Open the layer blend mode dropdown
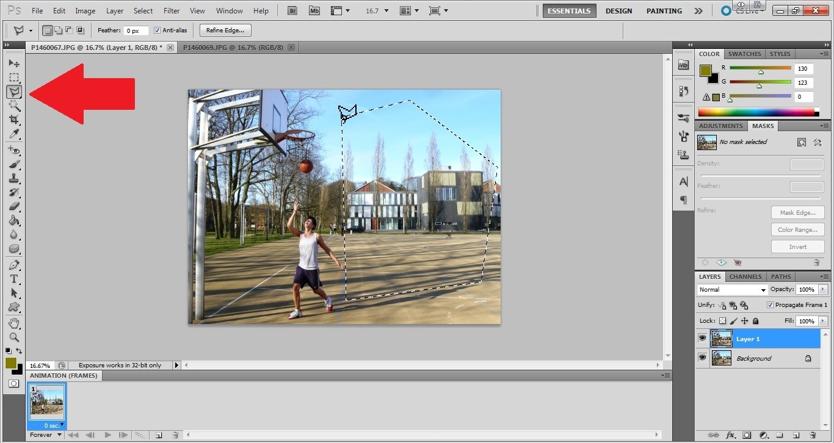This screenshot has height=443, width=834. pyautogui.click(x=732, y=290)
